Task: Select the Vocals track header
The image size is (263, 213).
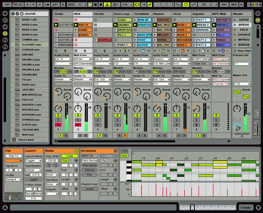Action: [x=103, y=14]
